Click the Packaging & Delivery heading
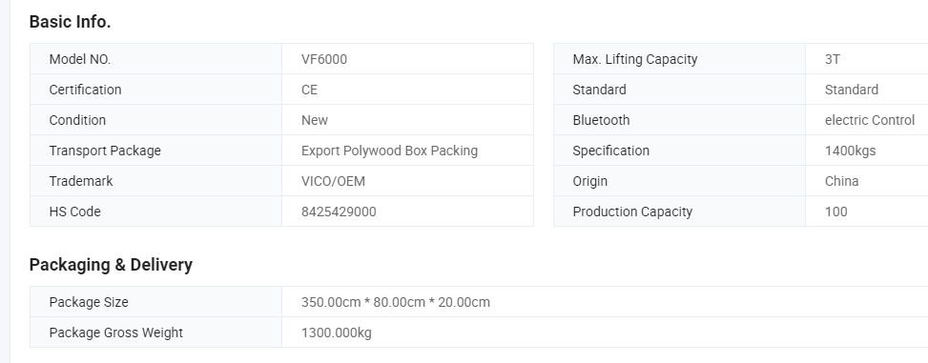 (111, 265)
